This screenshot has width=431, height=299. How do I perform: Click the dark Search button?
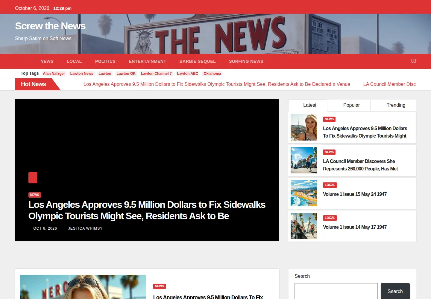[x=395, y=291]
